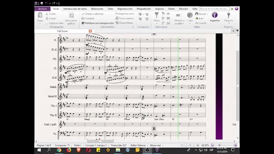
Task: Switch to the Notaciones tab
Action: [x=97, y=9]
